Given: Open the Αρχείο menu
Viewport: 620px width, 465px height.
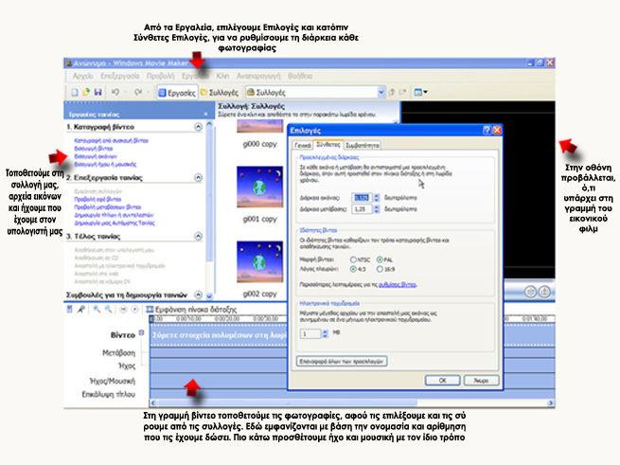Looking at the screenshot, I should (82, 76).
